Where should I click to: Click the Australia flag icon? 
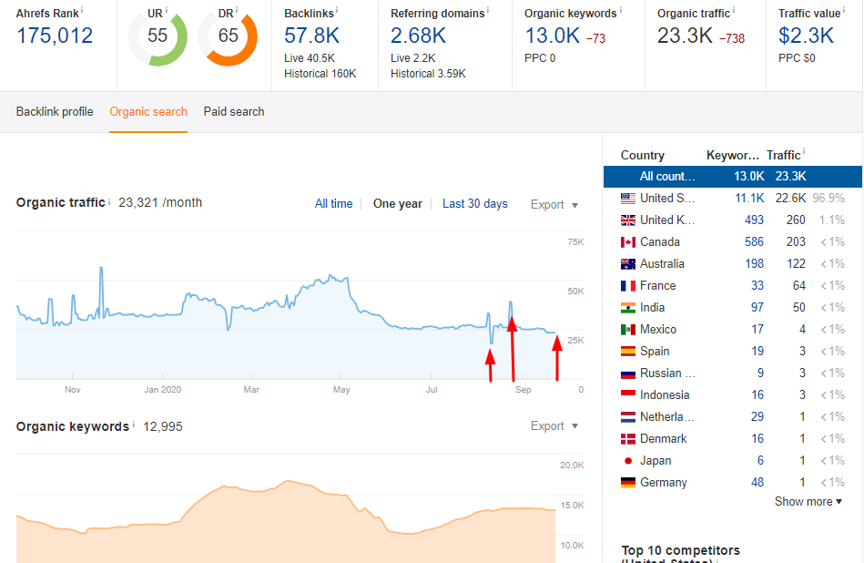[628, 263]
